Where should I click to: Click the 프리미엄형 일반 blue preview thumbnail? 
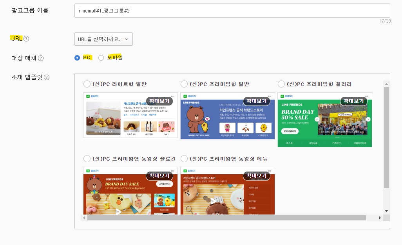(228, 116)
